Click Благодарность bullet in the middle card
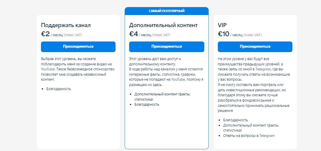Image resolution: width=321 pixels, height=151 pixels. 147,104
